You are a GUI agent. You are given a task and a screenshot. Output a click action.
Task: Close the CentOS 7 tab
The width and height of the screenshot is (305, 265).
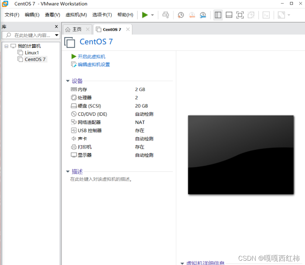tap(128, 29)
